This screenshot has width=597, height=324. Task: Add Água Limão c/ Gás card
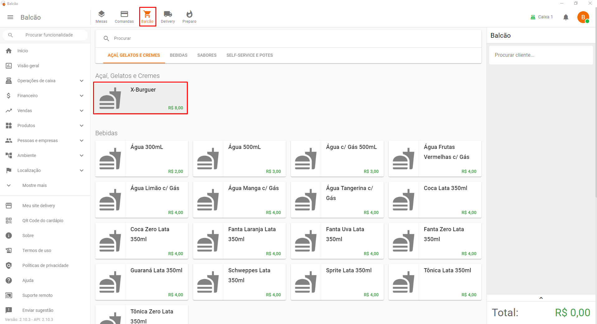[141, 200]
